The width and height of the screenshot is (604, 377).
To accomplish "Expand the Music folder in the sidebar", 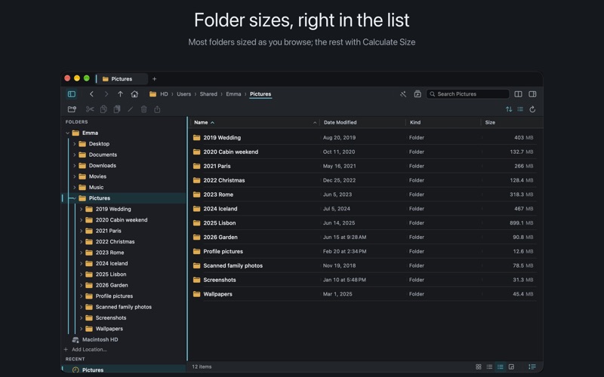I will [x=74, y=187].
